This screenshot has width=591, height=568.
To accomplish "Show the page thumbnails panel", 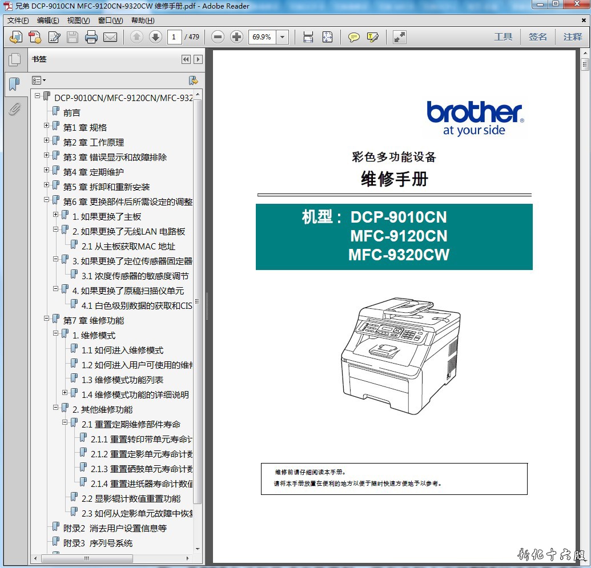I will click(14, 59).
